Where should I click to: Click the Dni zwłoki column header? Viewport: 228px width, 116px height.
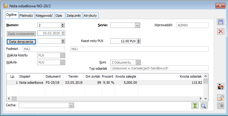(93, 76)
